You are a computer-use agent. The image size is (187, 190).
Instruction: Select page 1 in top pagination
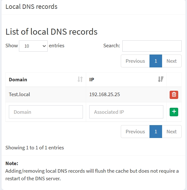pos(156,61)
